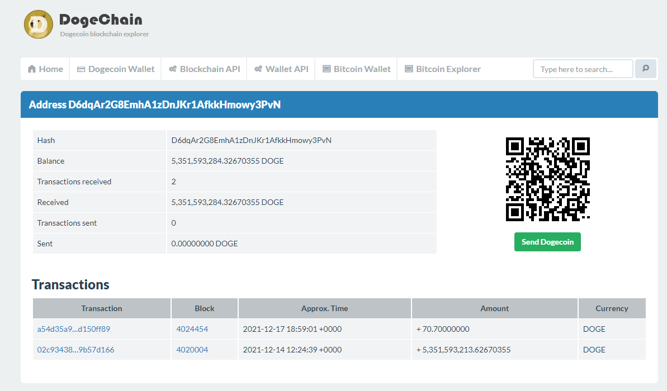Click the Amount column header
The width and height of the screenshot is (667, 391).
(494, 308)
